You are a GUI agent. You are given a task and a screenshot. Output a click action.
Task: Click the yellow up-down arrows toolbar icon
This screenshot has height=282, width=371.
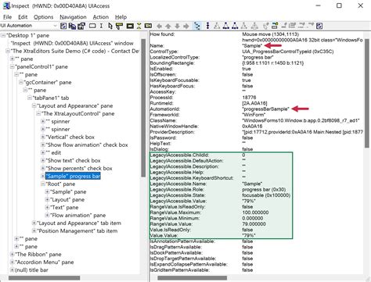pos(139,26)
